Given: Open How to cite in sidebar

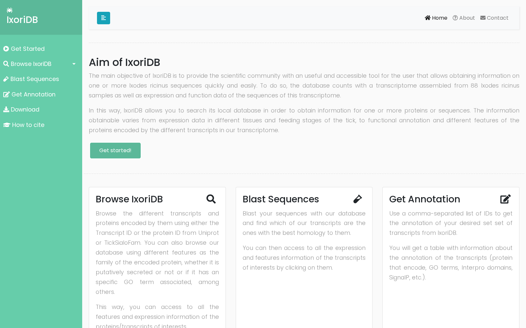Looking at the screenshot, I should (x=41, y=125).
